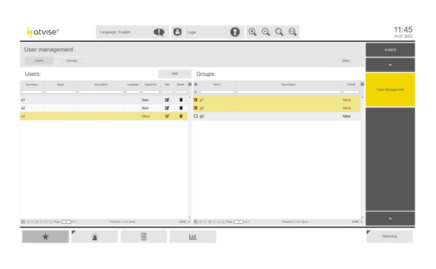Image resolution: width=436 pixels, height=269 pixels.
Task: Edit user u1 with pencil icon
Action: click(167, 100)
